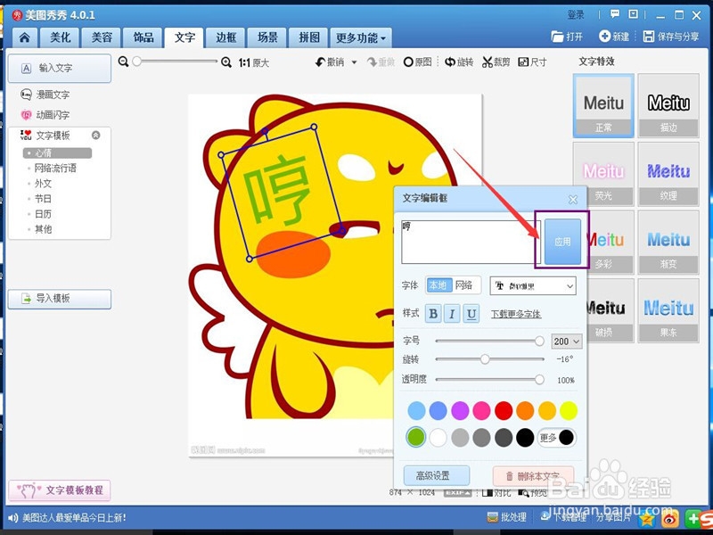Click the 下载更多字体 link
Screen dimensions: 713x535
516,314
